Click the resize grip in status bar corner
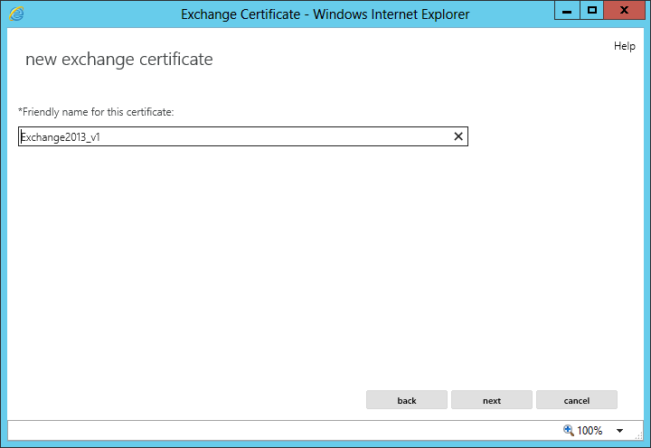The height and width of the screenshot is (448, 651). tap(639, 435)
